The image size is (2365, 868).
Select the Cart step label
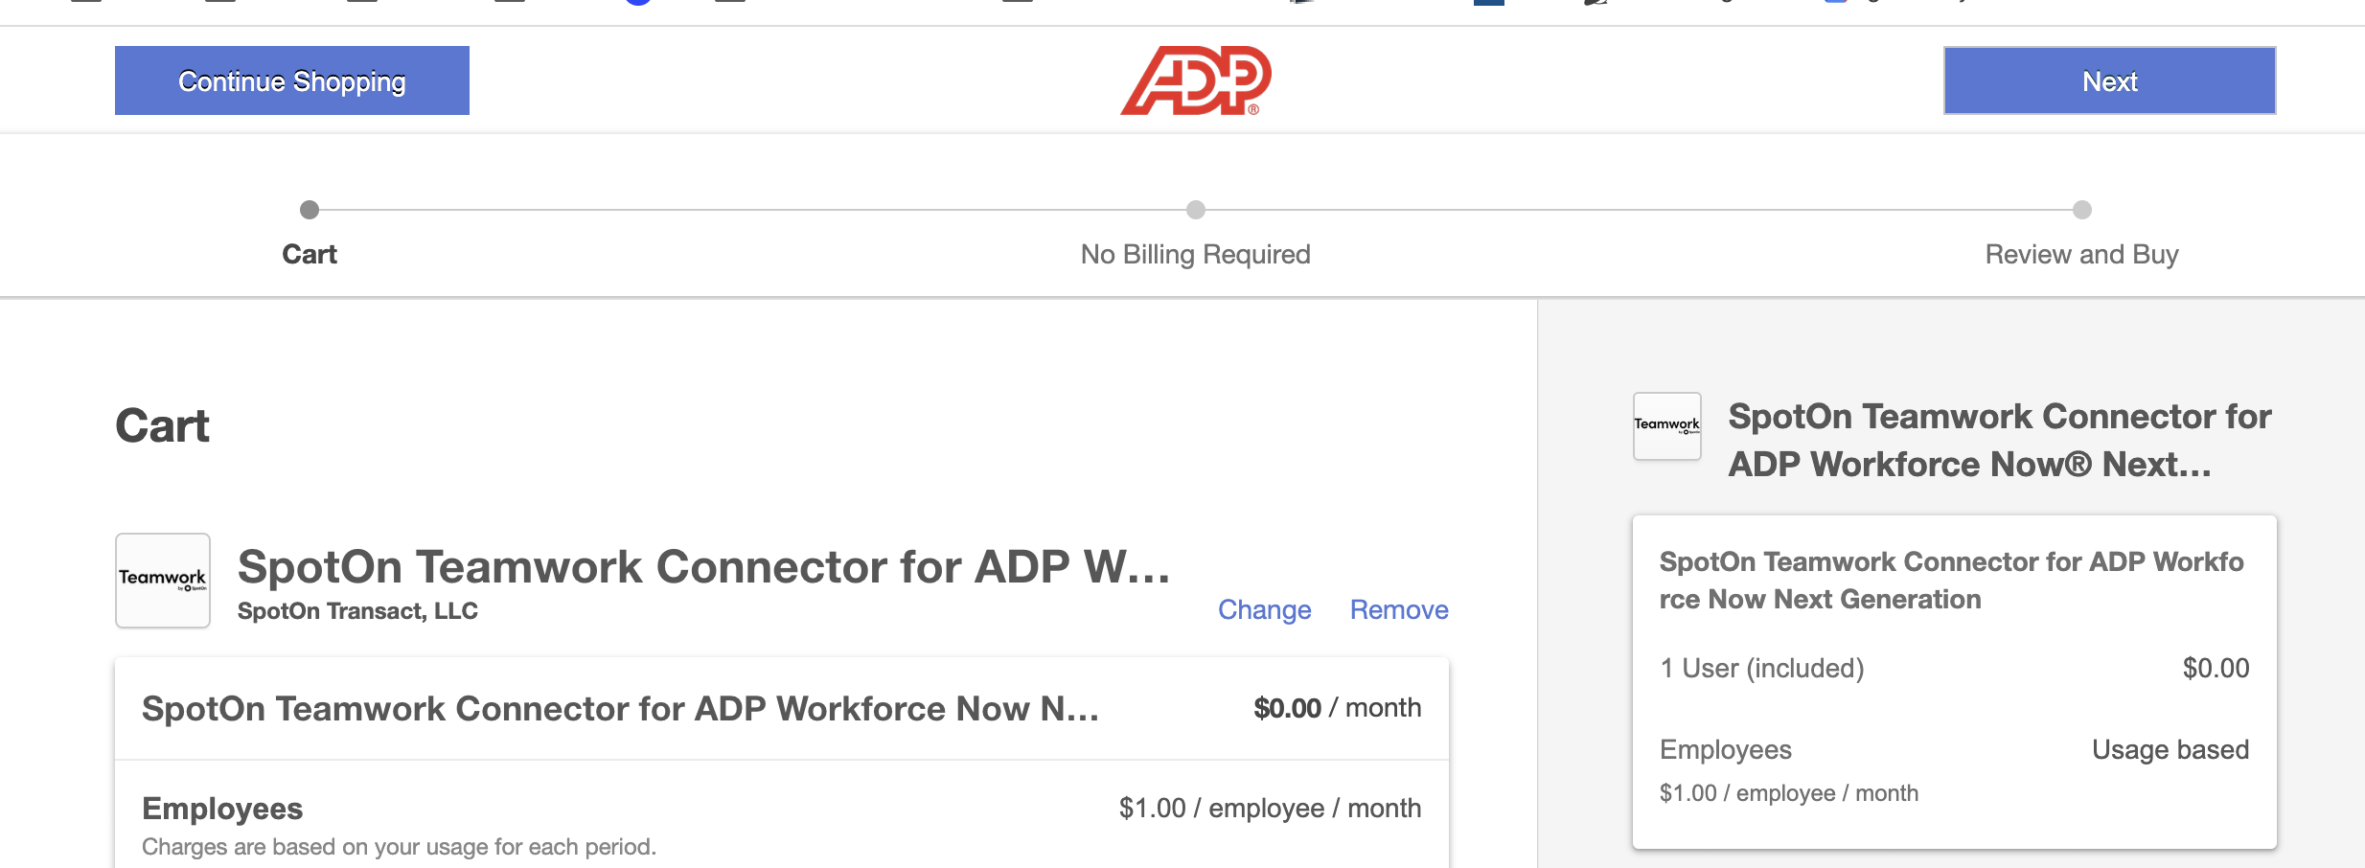(x=309, y=255)
